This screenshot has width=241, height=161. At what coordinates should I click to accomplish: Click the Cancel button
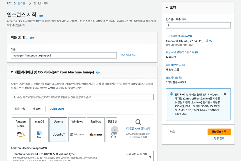tap(172, 132)
